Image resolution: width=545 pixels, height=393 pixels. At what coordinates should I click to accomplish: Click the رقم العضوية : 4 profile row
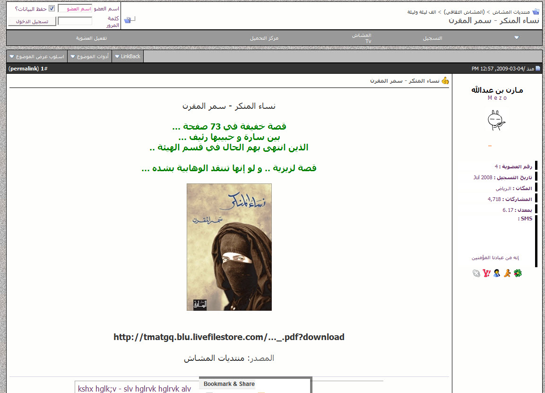click(x=513, y=166)
